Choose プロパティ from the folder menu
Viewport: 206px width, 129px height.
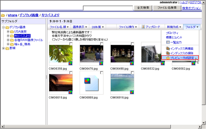click(x=172, y=33)
